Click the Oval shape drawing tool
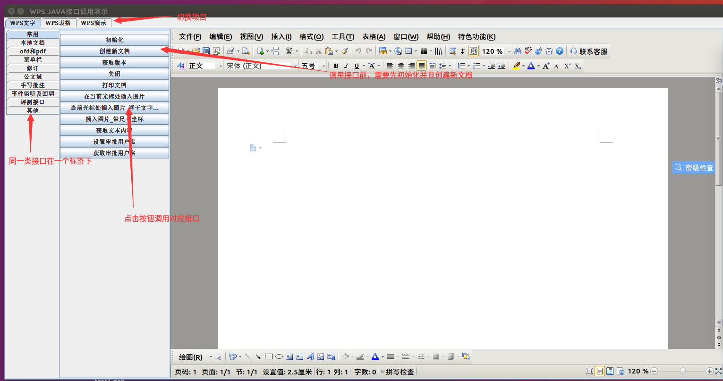The image size is (723, 381). [x=279, y=357]
